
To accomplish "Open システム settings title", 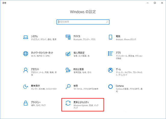I will [x=34, y=36].
